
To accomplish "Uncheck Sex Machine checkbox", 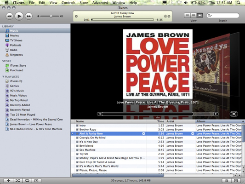I will pos(77,150).
